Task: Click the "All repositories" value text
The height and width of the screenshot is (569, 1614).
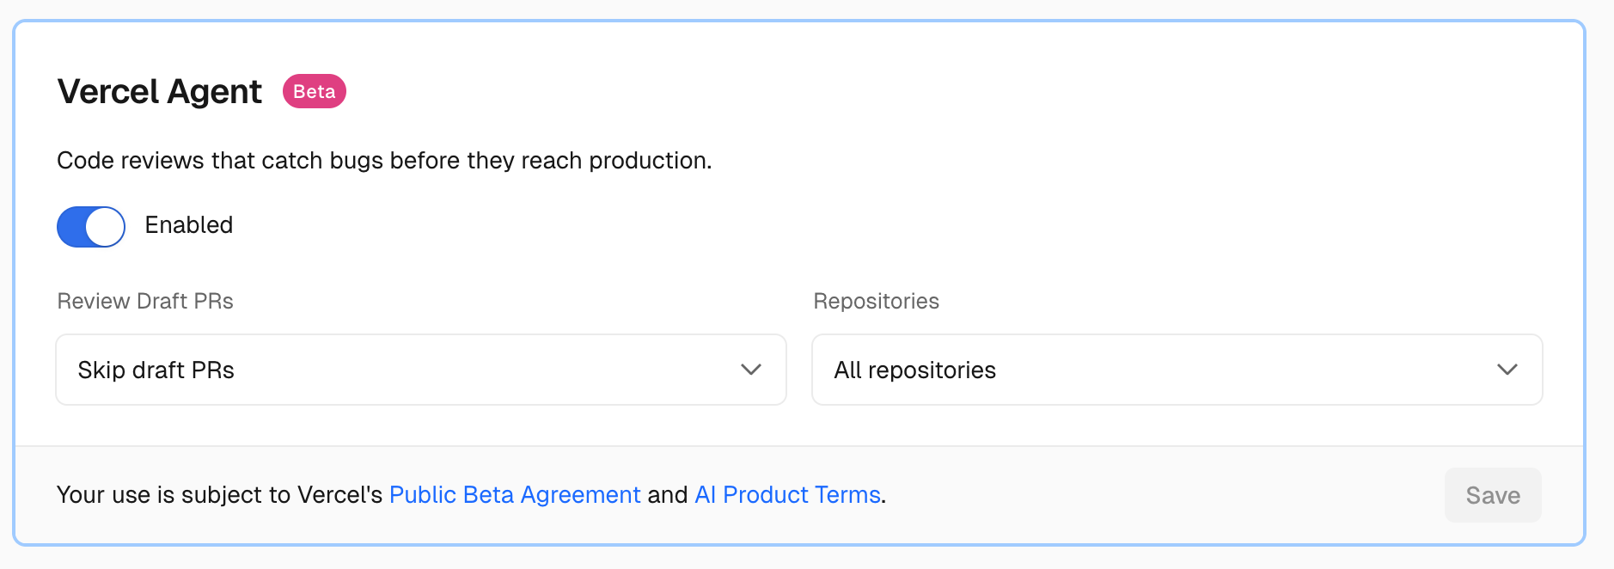Action: tap(914, 370)
